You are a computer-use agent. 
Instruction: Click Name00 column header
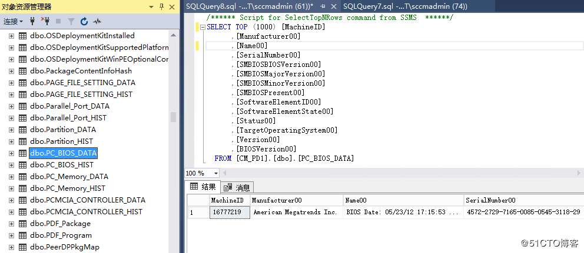403,200
